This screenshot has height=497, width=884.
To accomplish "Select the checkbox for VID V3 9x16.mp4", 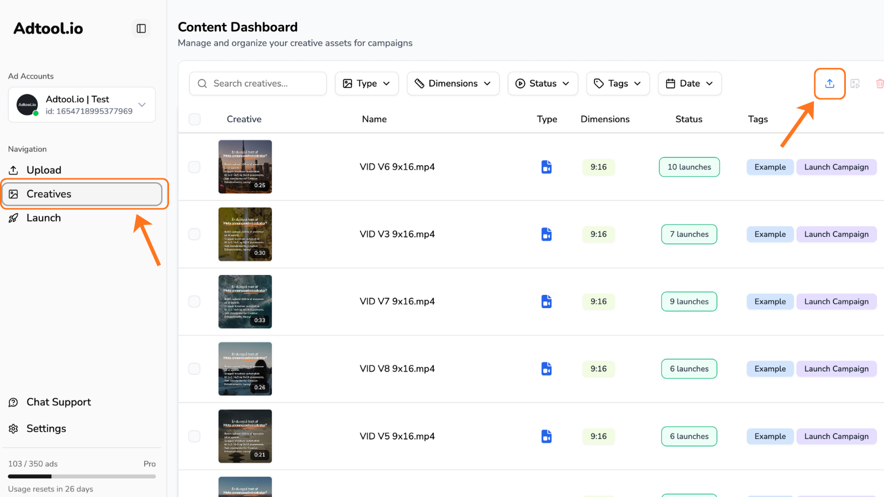I will [x=194, y=234].
